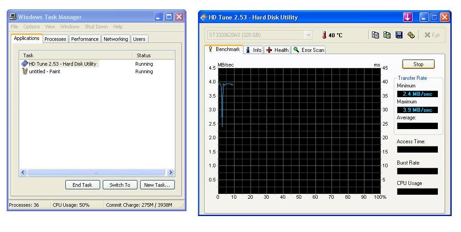This screenshot has width=461, height=232.
Task: Sort by the Status column header
Action: [x=154, y=55]
